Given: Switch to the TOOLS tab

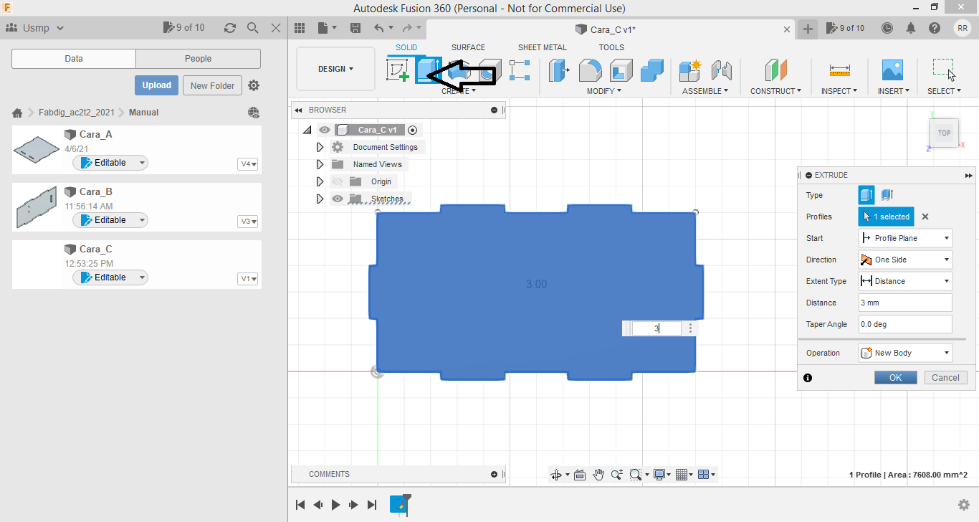Looking at the screenshot, I should 611,47.
